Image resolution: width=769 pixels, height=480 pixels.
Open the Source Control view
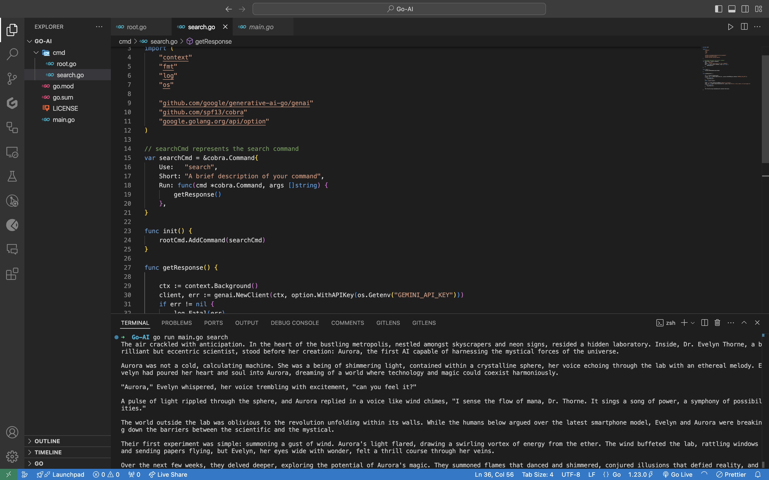tap(12, 78)
